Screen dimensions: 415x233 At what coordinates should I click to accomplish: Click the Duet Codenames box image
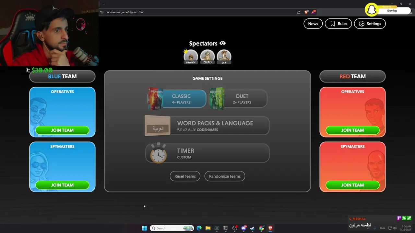pos(217,99)
